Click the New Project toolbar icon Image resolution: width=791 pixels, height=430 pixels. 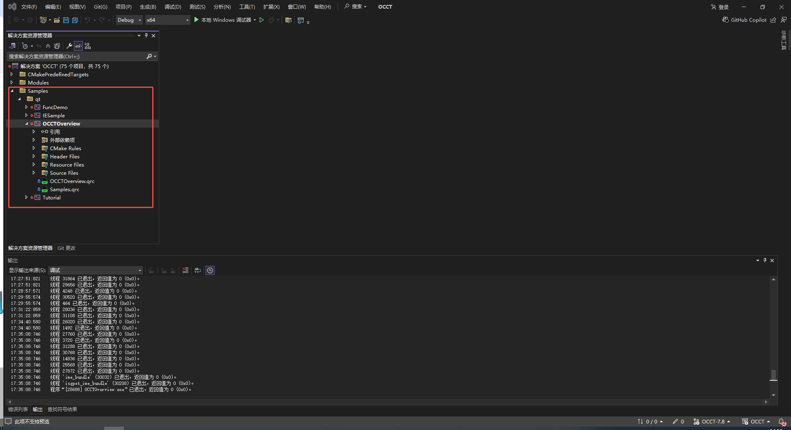coord(43,20)
